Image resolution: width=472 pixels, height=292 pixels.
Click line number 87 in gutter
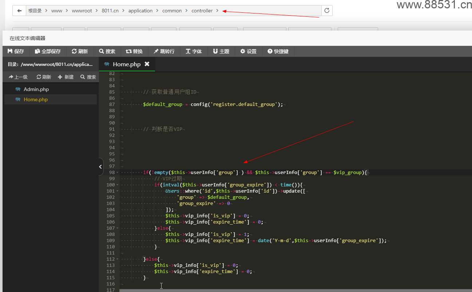click(112, 104)
